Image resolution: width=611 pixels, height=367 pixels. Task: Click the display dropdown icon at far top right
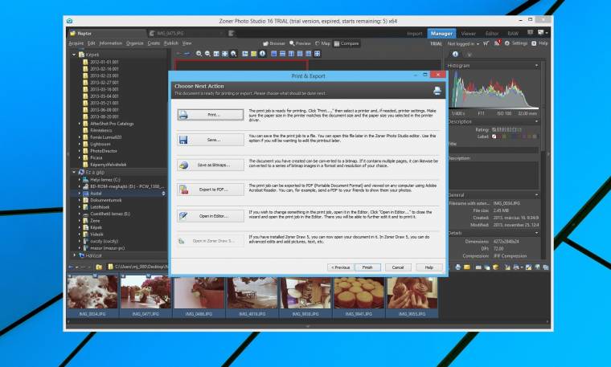(x=543, y=33)
